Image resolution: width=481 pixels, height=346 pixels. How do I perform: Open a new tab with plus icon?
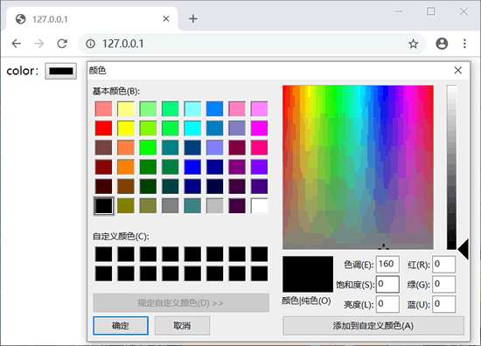[x=193, y=19]
